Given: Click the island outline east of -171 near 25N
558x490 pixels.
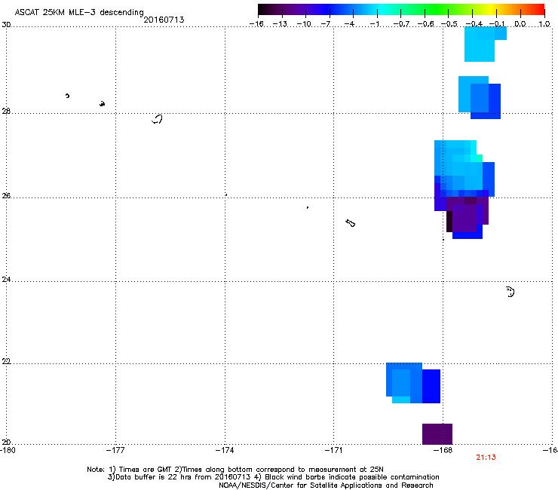Looking at the screenshot, I should [x=350, y=223].
